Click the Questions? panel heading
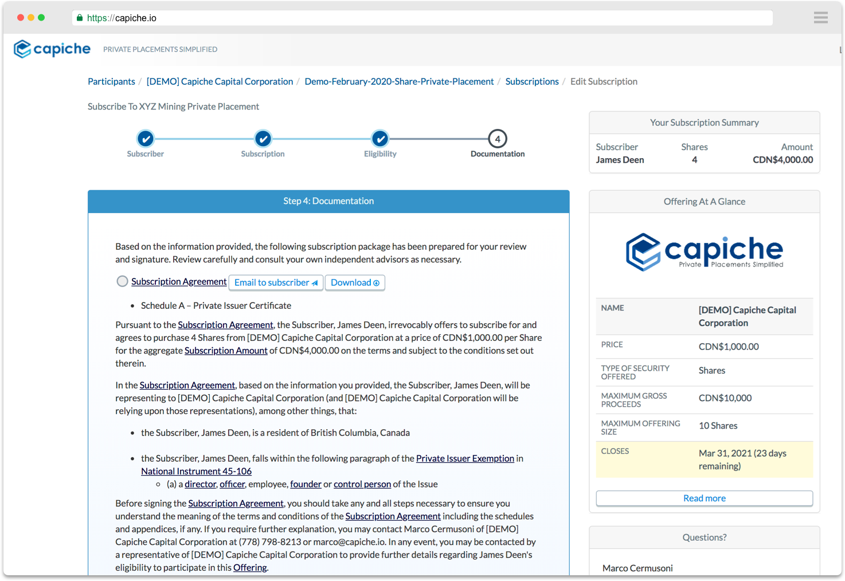This screenshot has width=845, height=581. [705, 537]
